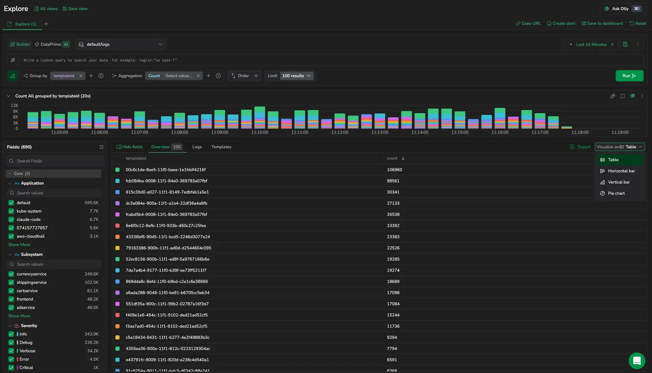
Task: Clear all aggregations
Action: [218, 76]
